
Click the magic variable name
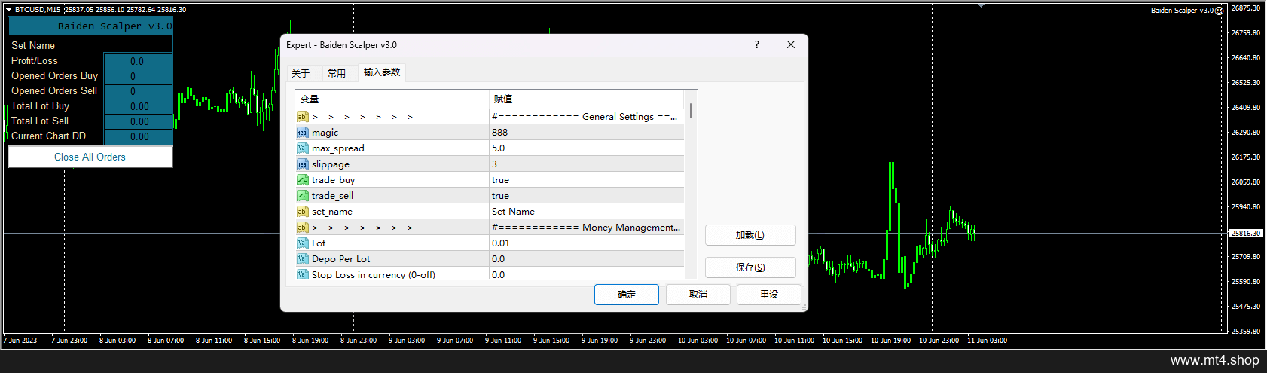[325, 133]
